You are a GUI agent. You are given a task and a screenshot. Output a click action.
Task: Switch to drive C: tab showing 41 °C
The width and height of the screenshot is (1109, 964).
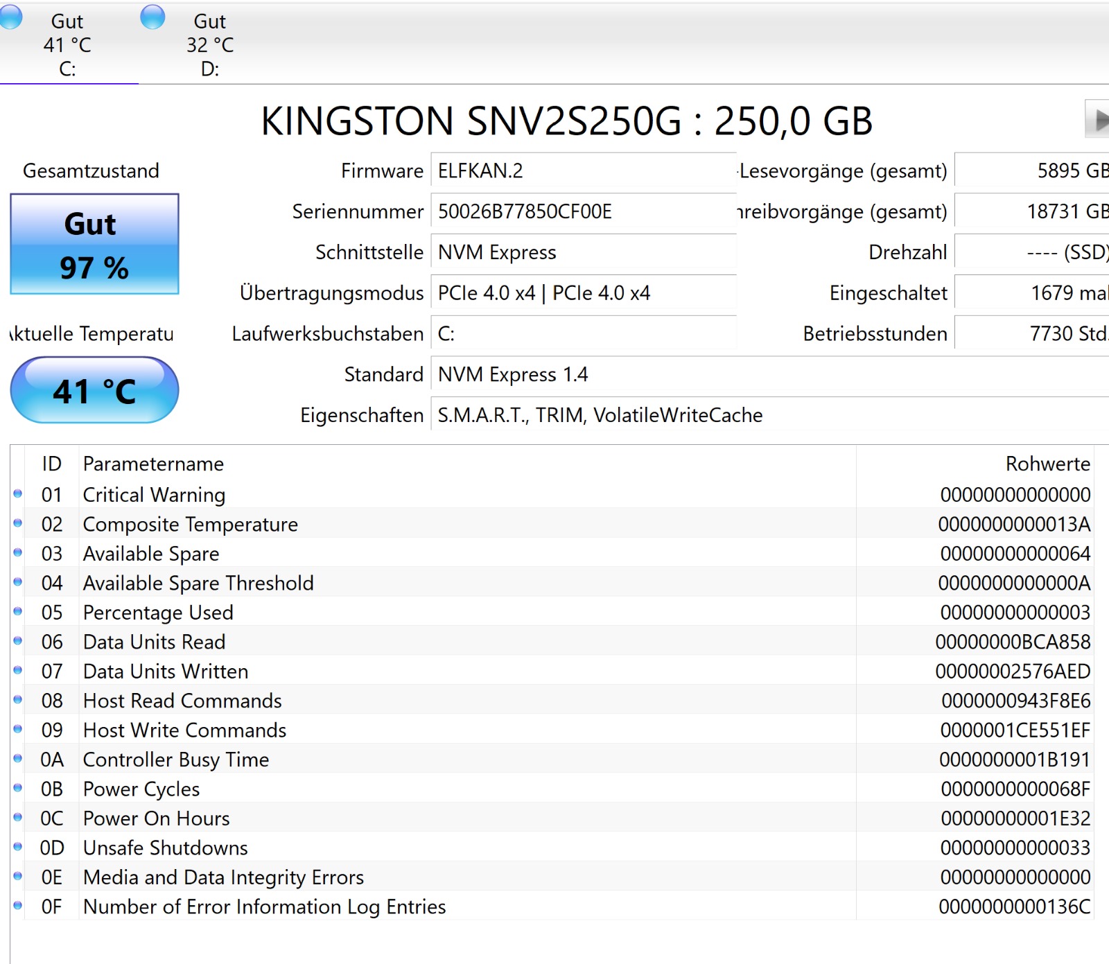click(x=67, y=45)
